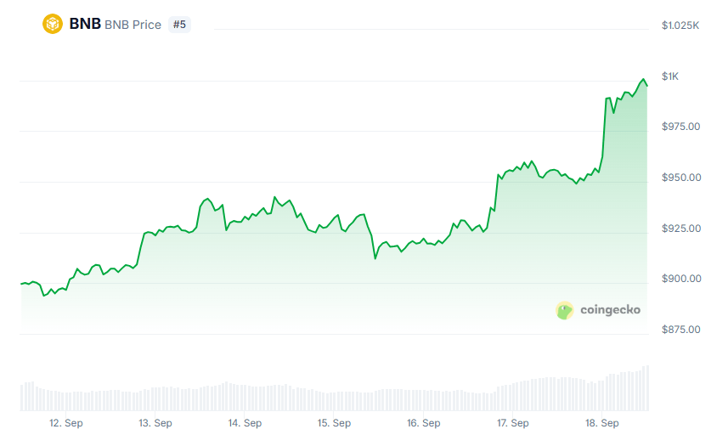This screenshot has height=446, width=728.
Task: Click the 'BNB Price' label
Action: [x=133, y=25]
